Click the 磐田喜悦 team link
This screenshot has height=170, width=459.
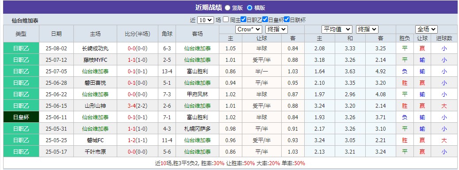point(95,83)
